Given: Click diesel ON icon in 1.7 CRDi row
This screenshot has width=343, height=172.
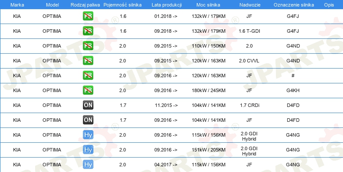Looking at the screenshot, I should pos(88,105).
